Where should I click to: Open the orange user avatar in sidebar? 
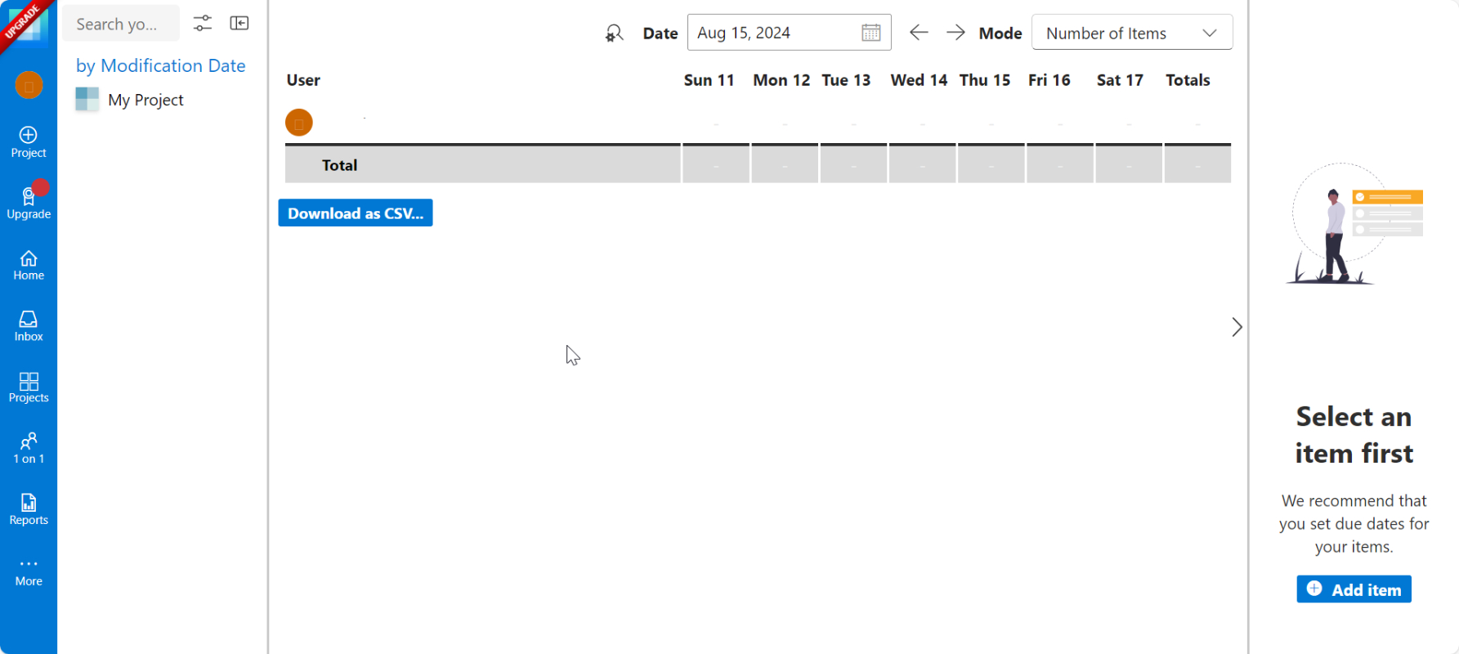pos(29,85)
